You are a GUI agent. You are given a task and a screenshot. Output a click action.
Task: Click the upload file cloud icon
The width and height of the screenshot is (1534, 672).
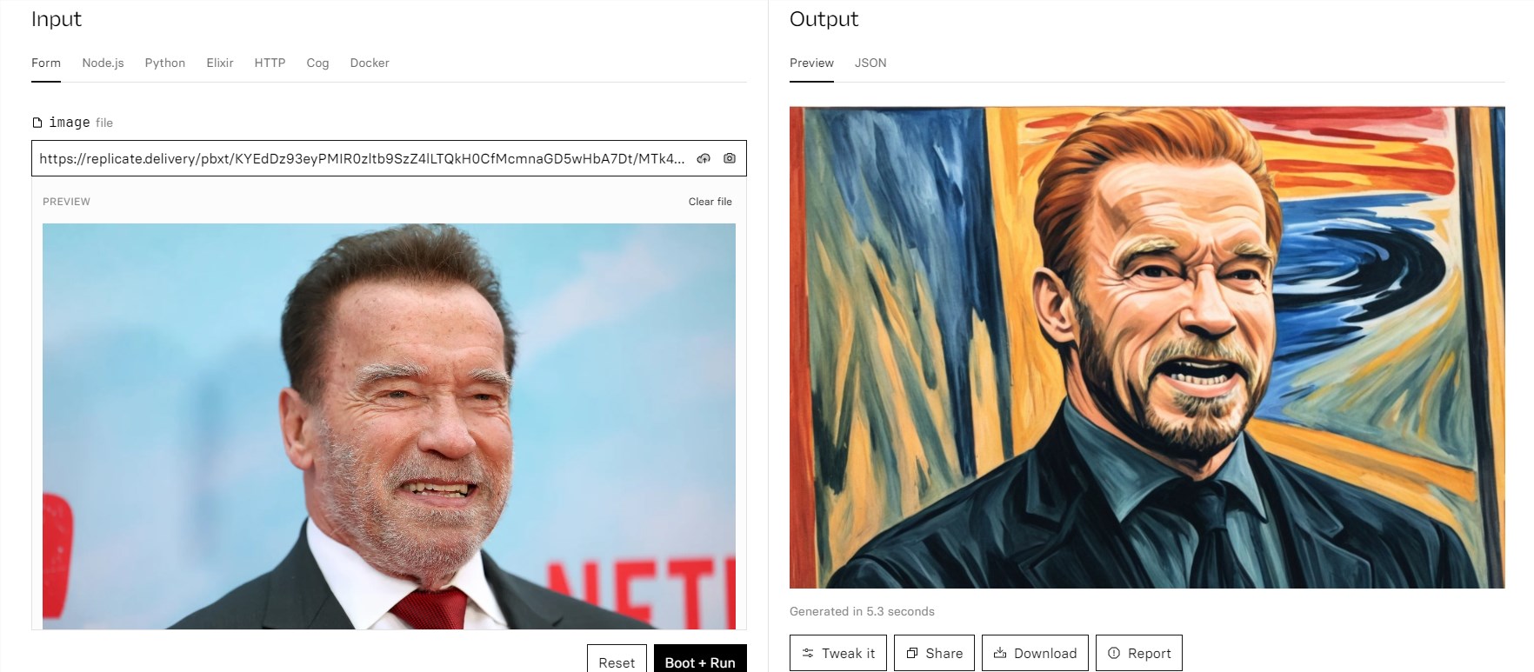click(704, 158)
